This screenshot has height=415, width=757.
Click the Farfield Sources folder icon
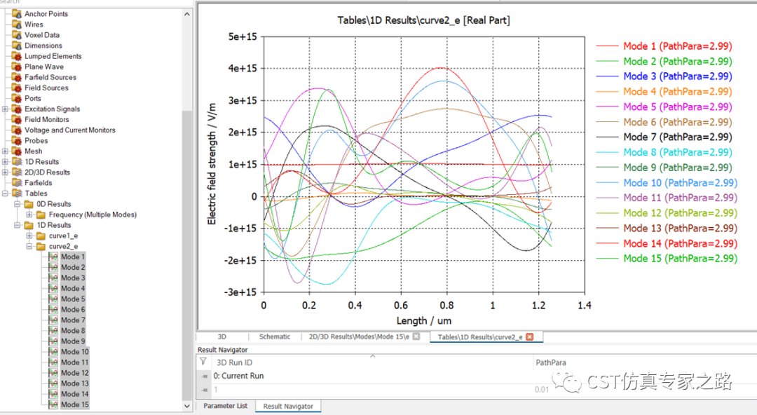pyautogui.click(x=17, y=77)
